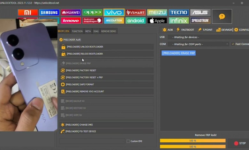Open the yellow help question mark icon
249x150 pixels.
click(x=222, y=16)
